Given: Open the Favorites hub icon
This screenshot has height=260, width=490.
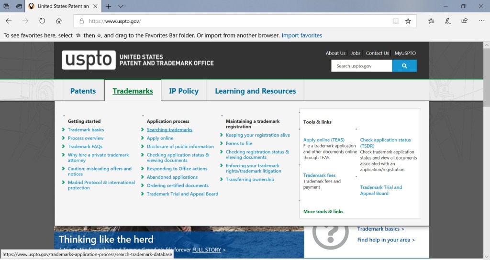Looking at the screenshot, I should 431,21.
